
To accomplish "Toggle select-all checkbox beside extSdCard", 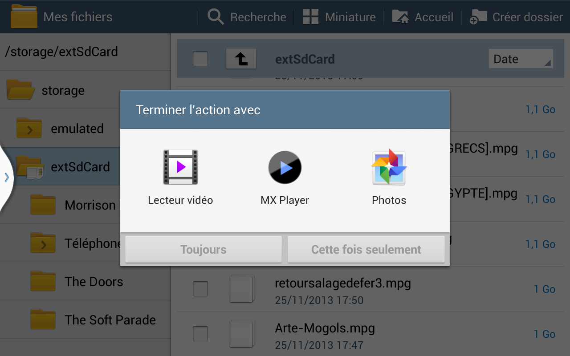I will point(200,59).
